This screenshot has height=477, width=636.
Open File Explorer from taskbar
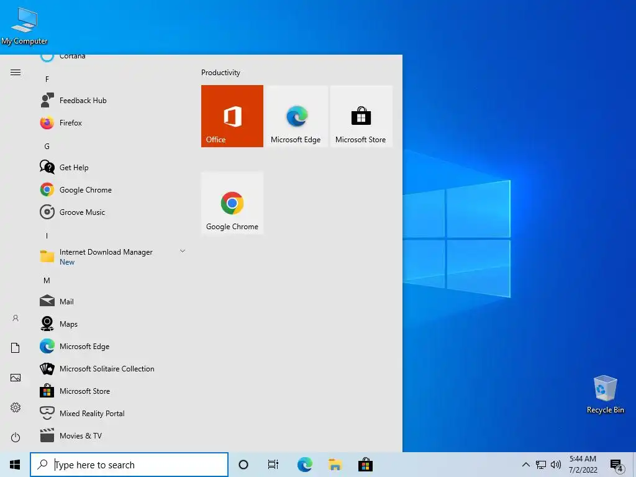point(335,465)
